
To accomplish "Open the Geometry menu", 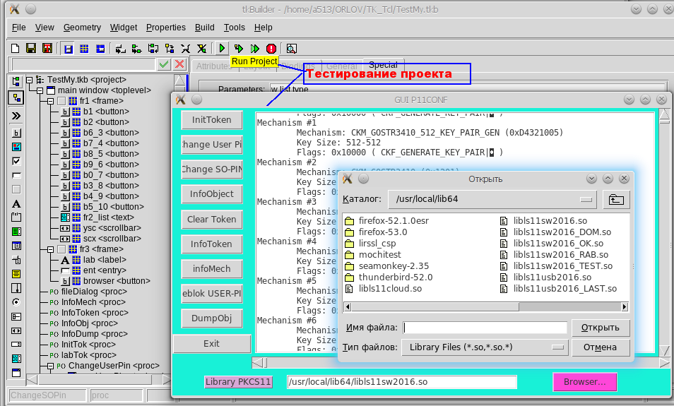I will click(x=82, y=28).
